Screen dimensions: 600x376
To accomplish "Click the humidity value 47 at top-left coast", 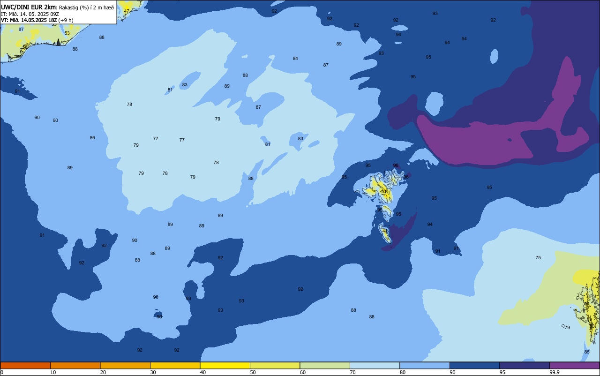I will [x=127, y=11].
